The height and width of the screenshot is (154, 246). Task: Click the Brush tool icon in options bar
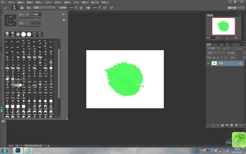click(6, 8)
